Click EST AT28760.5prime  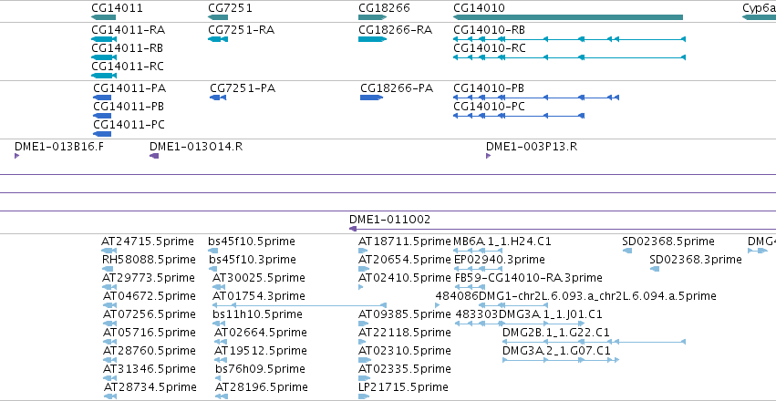(150, 351)
